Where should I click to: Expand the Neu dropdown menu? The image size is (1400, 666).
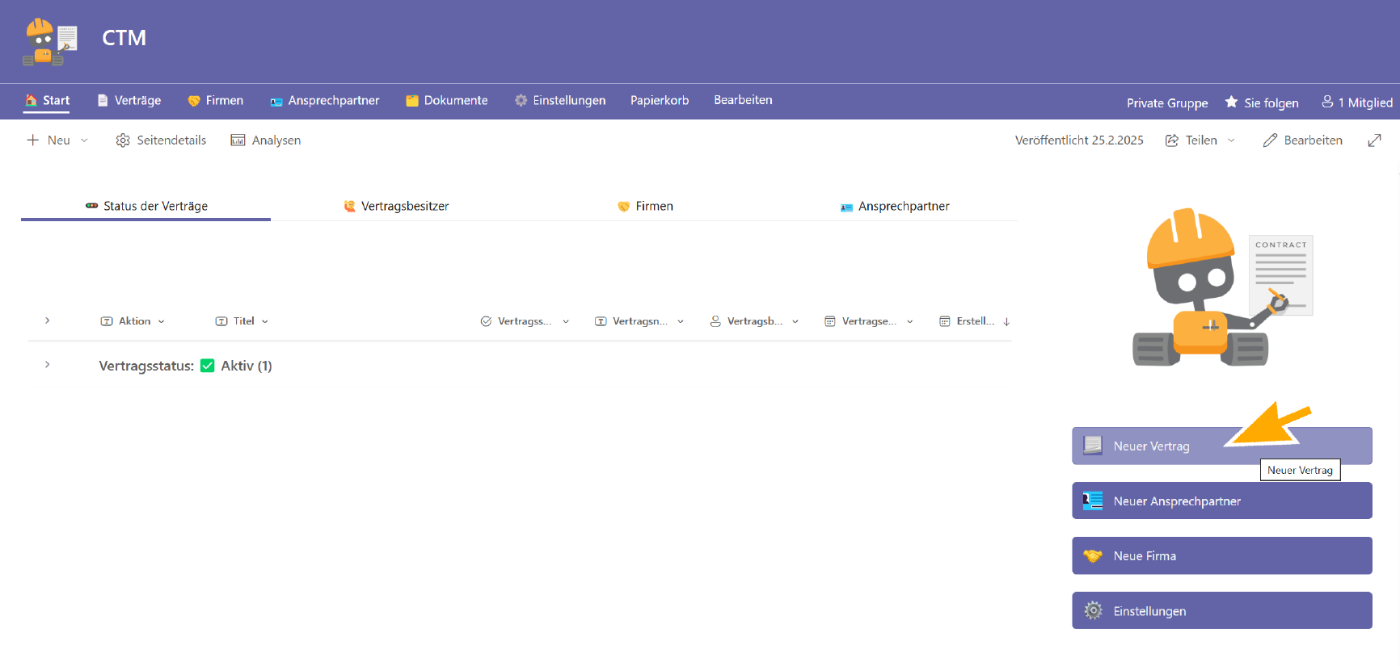click(84, 140)
